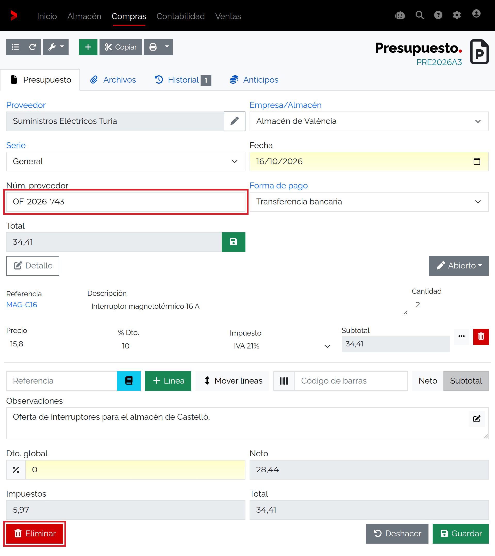Image resolution: width=495 pixels, height=556 pixels.
Task: Click the Guardar button
Action: [460, 533]
